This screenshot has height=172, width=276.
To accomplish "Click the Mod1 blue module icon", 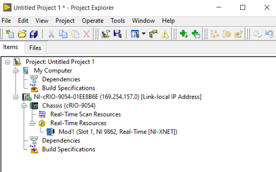I will click(51, 132).
